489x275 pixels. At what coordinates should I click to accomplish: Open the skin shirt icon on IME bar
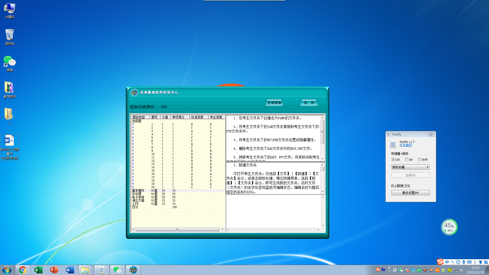(x=481, y=262)
